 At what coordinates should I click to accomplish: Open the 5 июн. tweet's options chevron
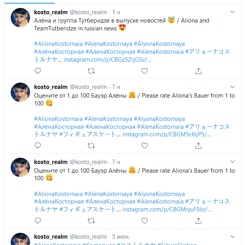click(232, 237)
